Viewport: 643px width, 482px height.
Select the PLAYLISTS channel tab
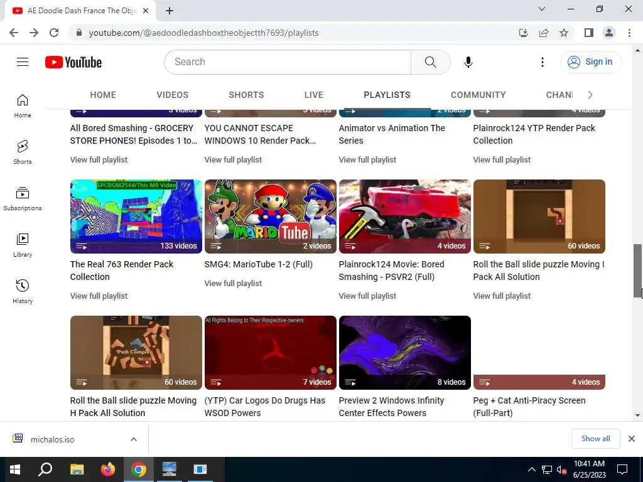387,95
